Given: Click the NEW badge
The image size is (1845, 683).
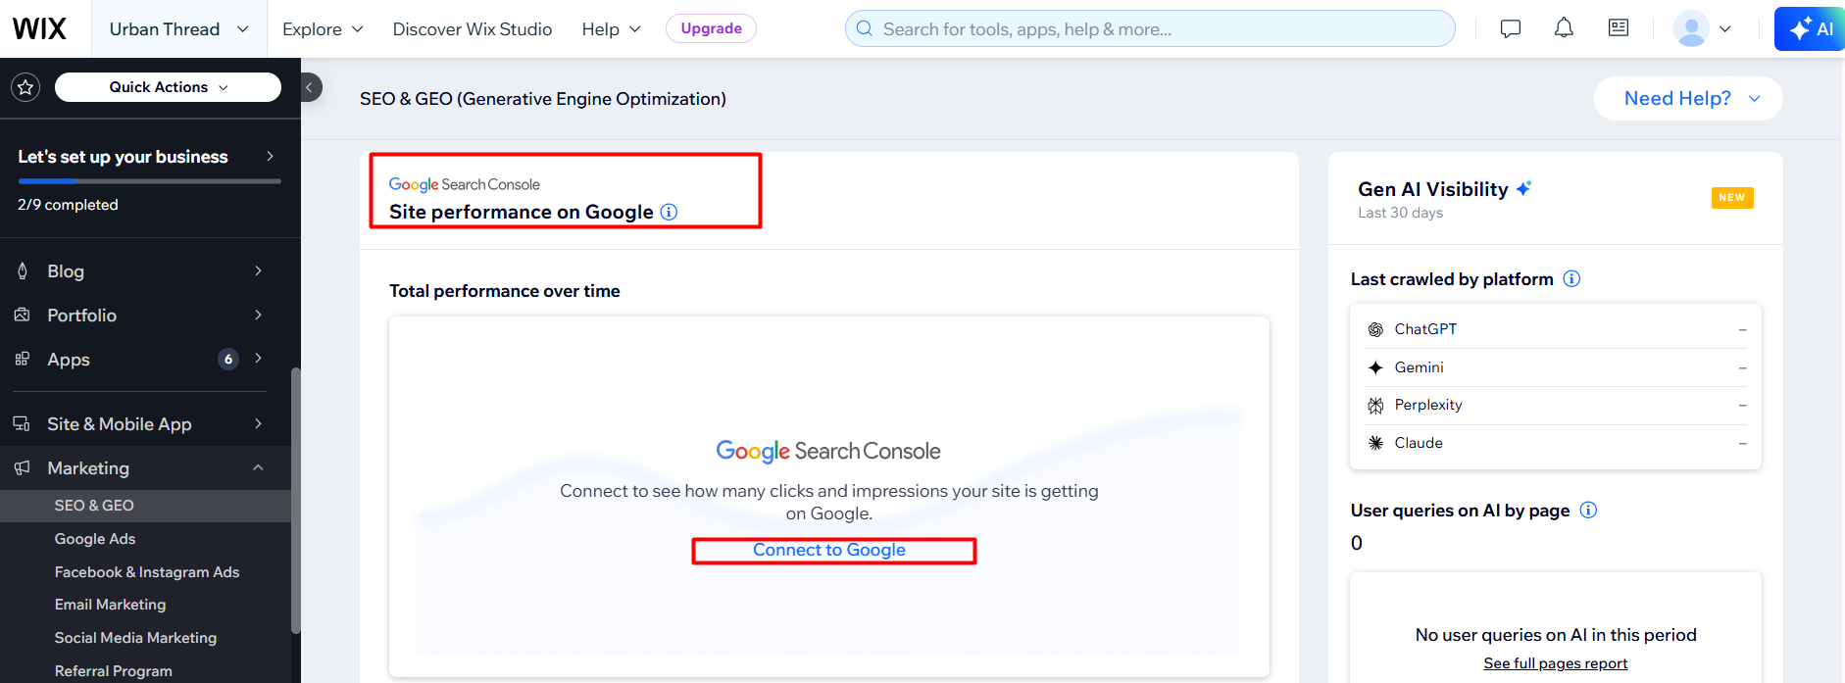Looking at the screenshot, I should (1732, 198).
